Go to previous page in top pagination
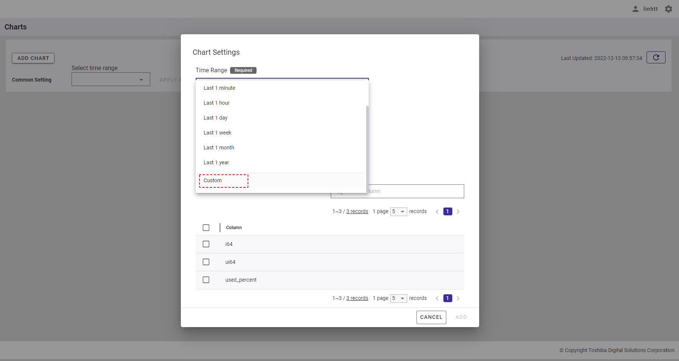Viewport: 679px width, 361px height. tap(437, 212)
